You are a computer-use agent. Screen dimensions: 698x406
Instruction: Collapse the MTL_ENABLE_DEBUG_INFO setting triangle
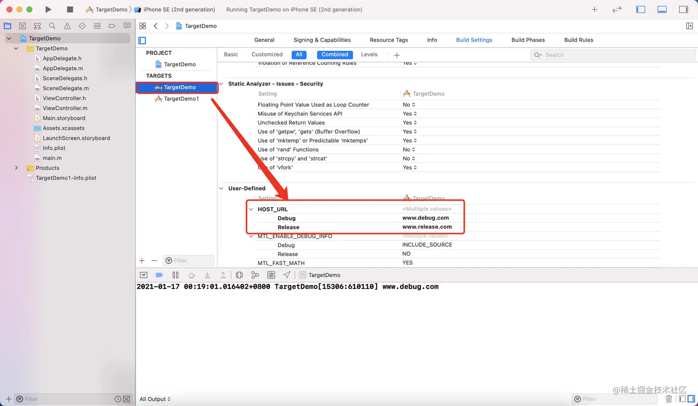251,236
